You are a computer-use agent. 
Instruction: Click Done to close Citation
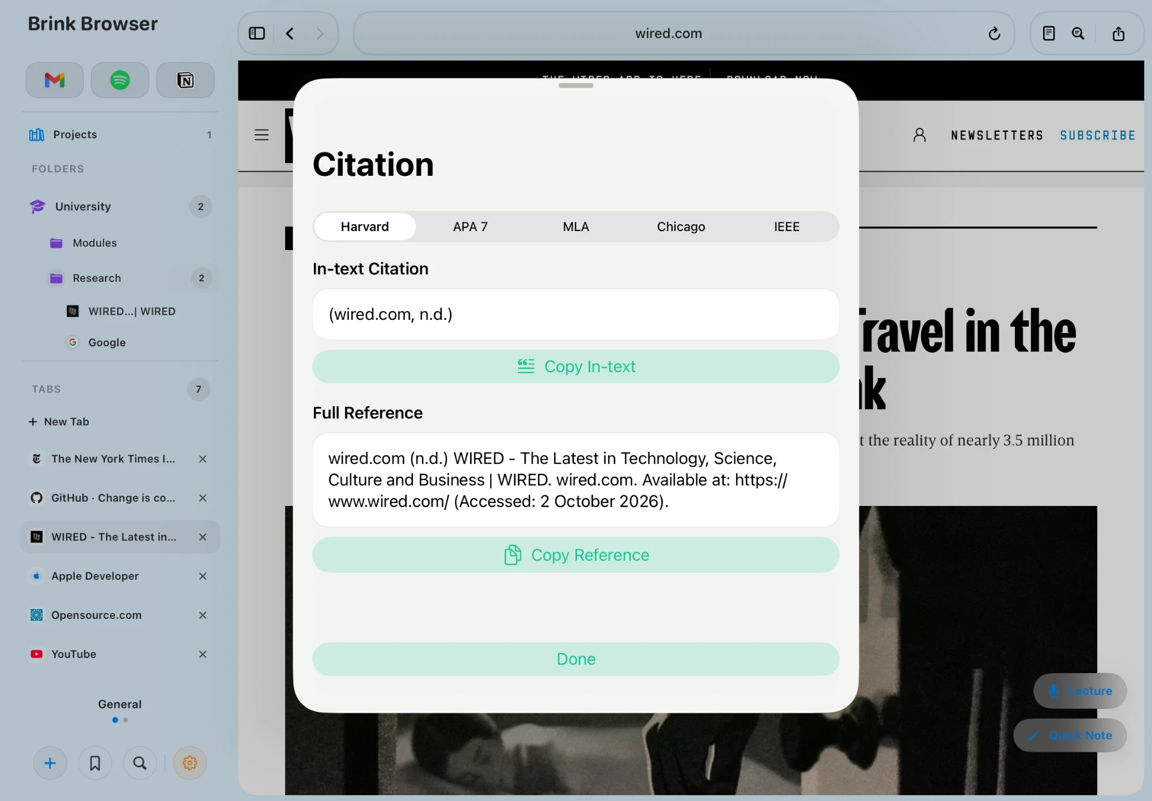pyautogui.click(x=576, y=659)
